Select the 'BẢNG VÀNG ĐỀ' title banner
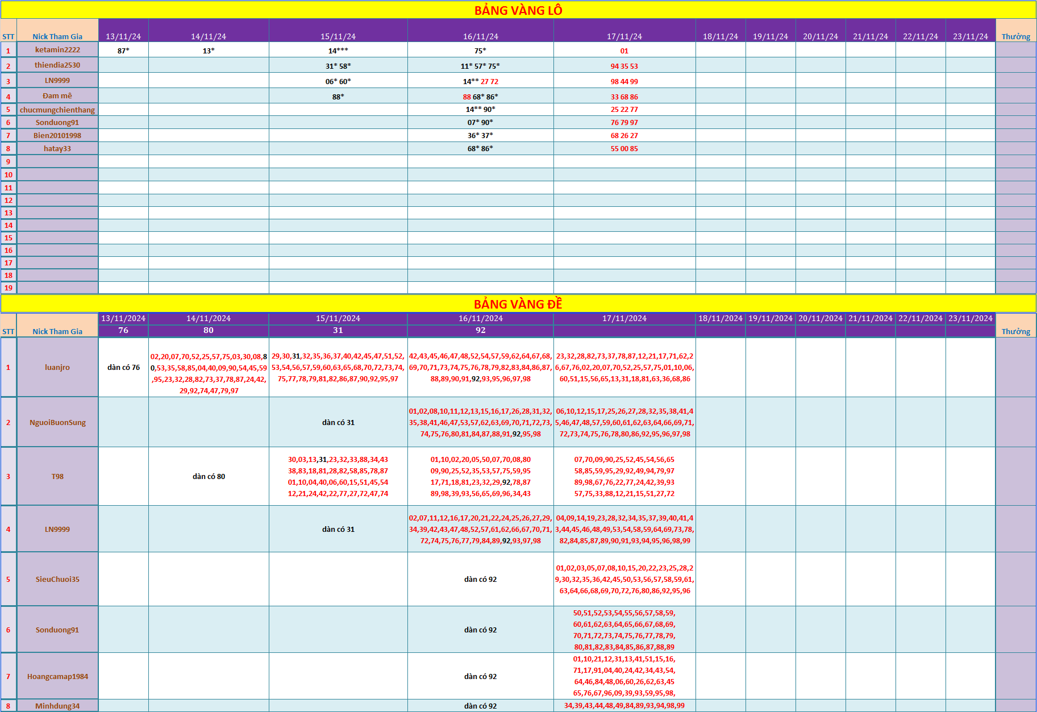The height and width of the screenshot is (712, 1037). click(x=518, y=303)
